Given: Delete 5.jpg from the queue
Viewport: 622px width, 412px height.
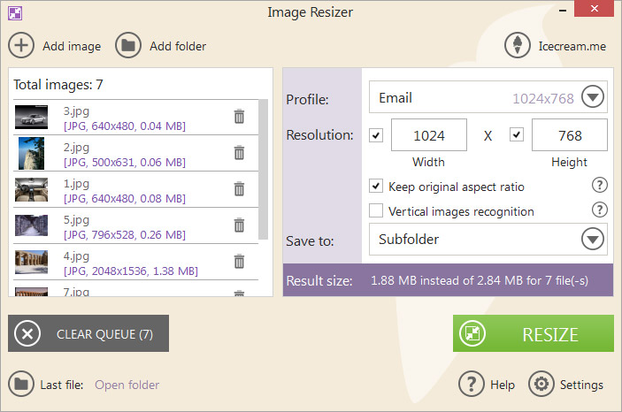Looking at the screenshot, I should pos(239,225).
